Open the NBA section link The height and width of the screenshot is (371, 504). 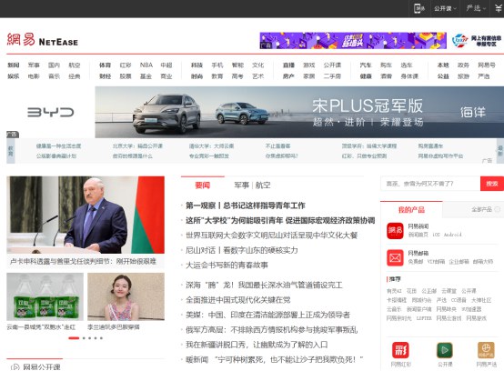(146, 65)
